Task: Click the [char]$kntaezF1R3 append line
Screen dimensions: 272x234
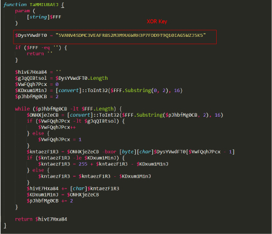Action: (73, 189)
